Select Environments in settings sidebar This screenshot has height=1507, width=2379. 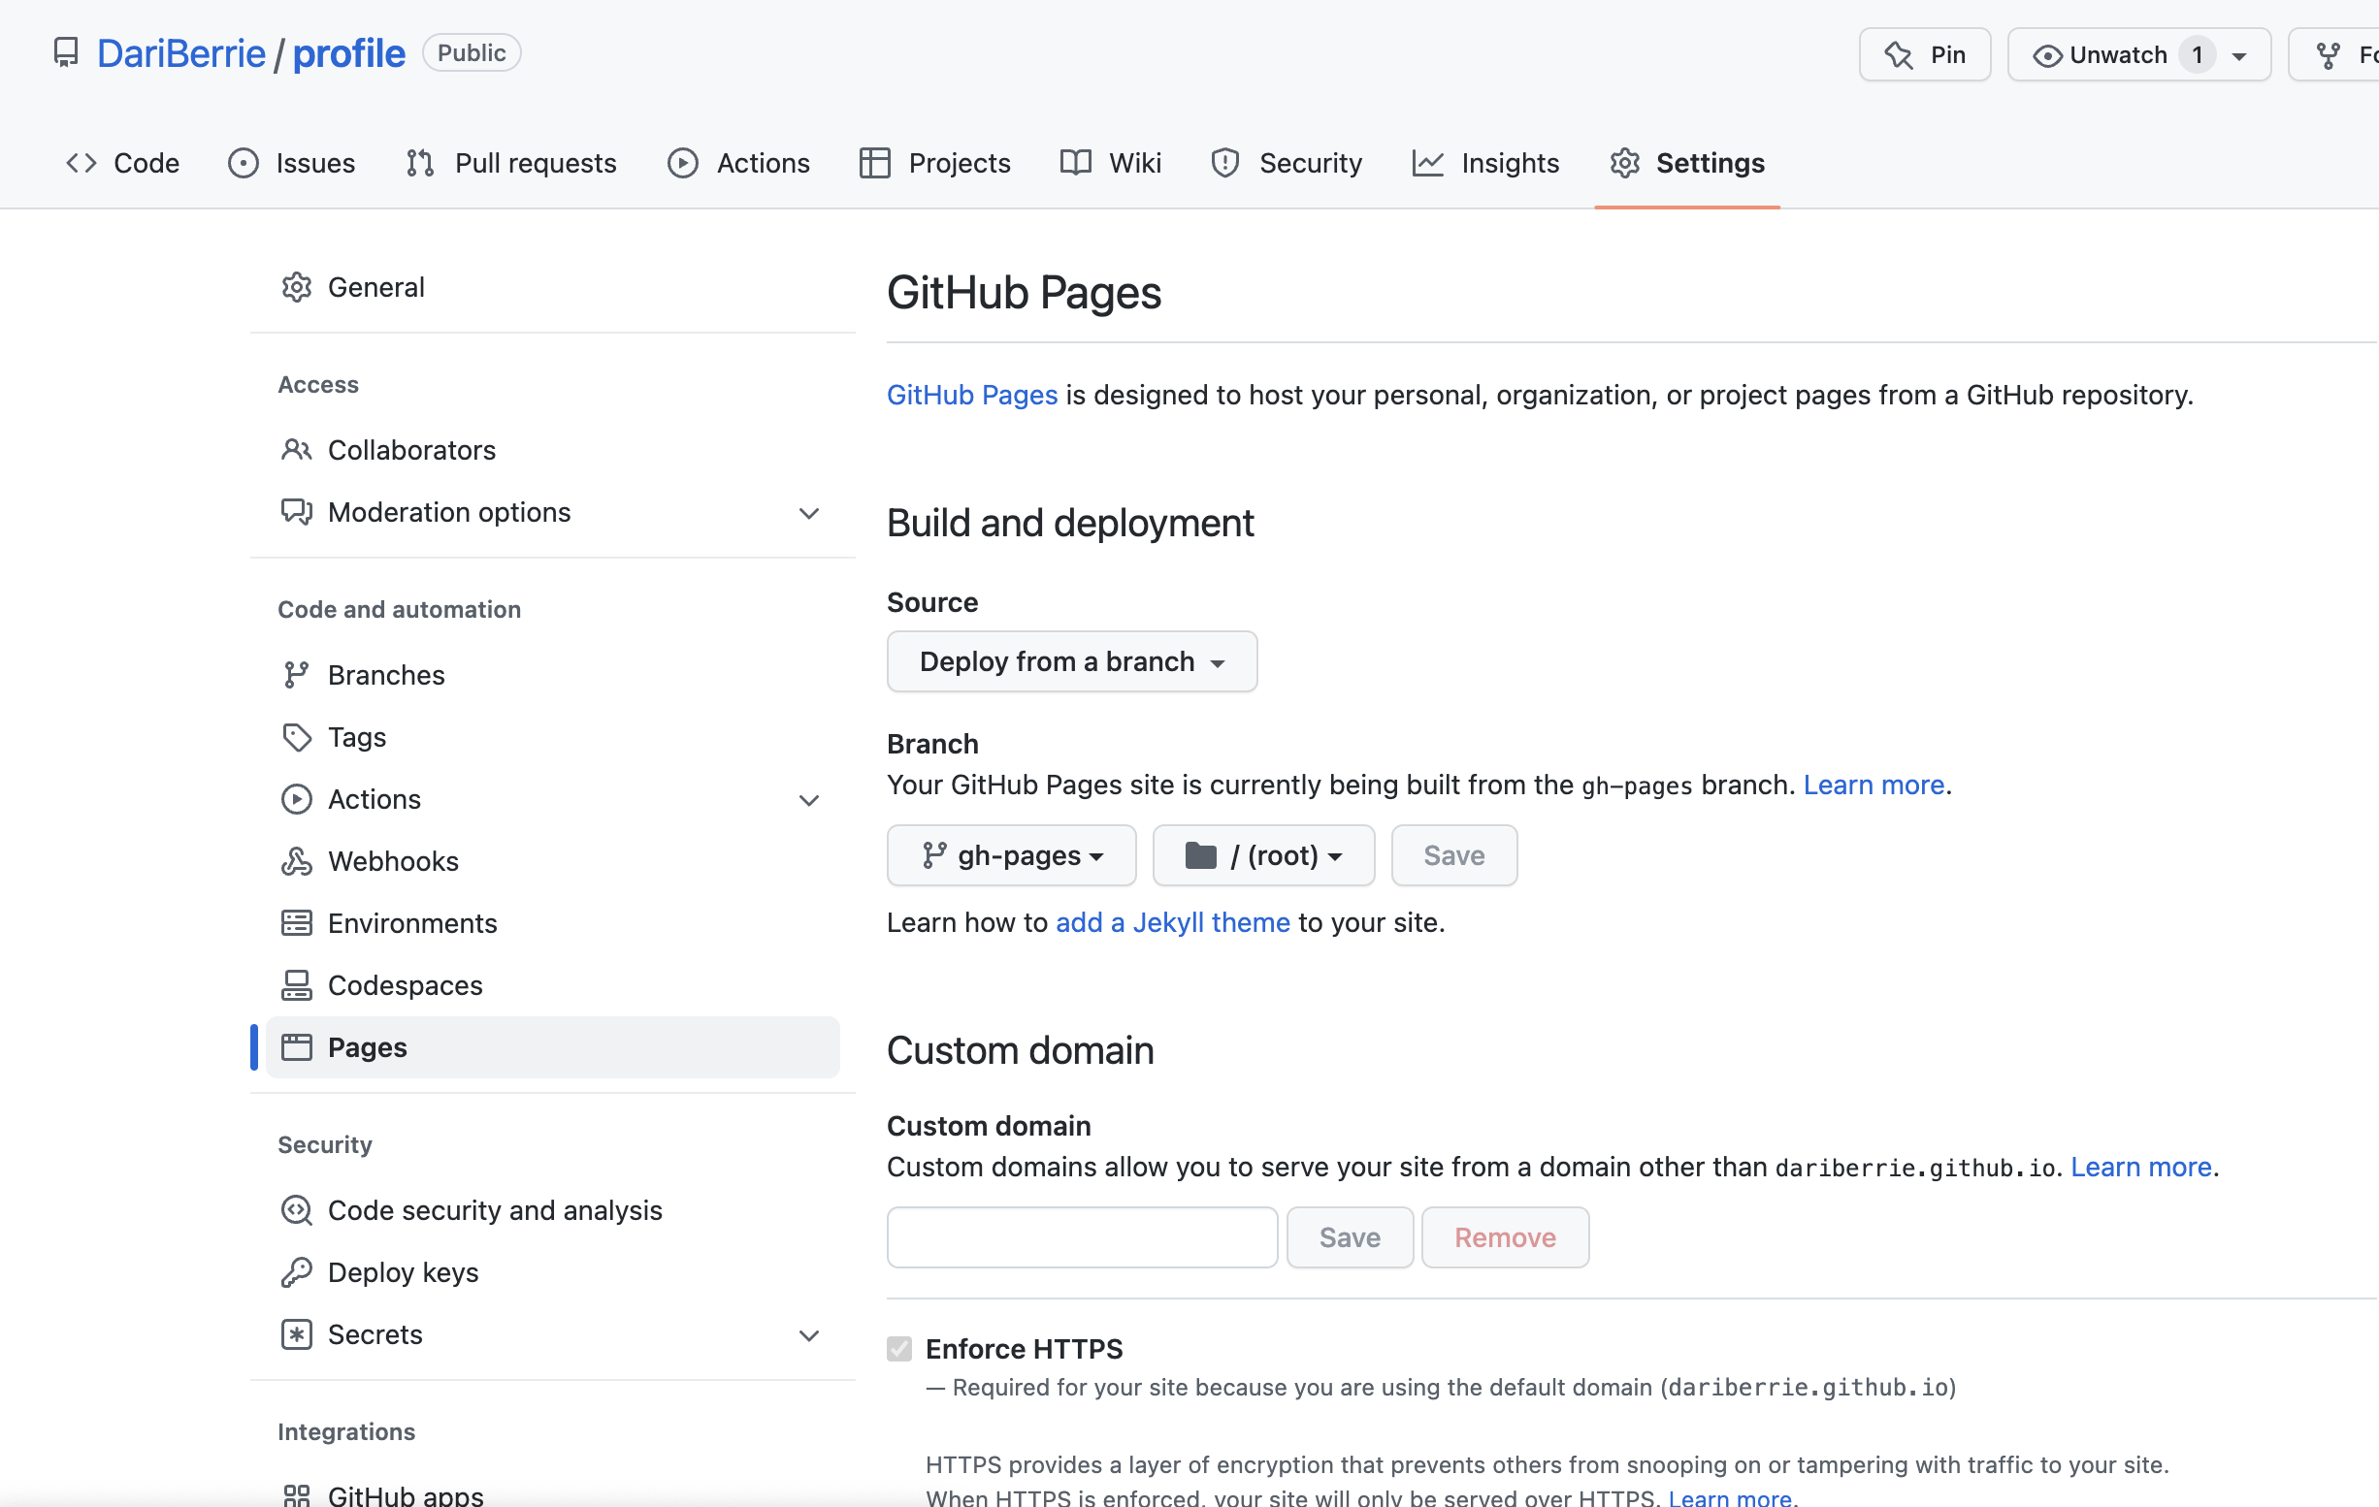pos(553,923)
